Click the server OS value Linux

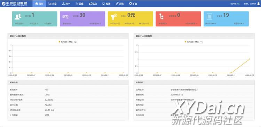point(47,95)
